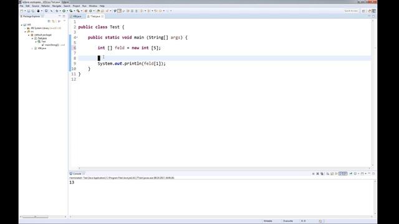
Task: Click line 6 in the editor gutter
Action: [x=75, y=48]
